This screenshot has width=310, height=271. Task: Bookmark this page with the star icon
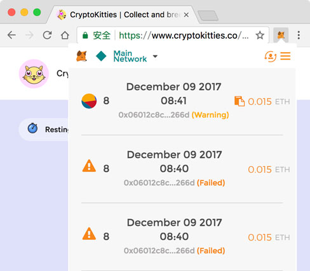coord(260,36)
